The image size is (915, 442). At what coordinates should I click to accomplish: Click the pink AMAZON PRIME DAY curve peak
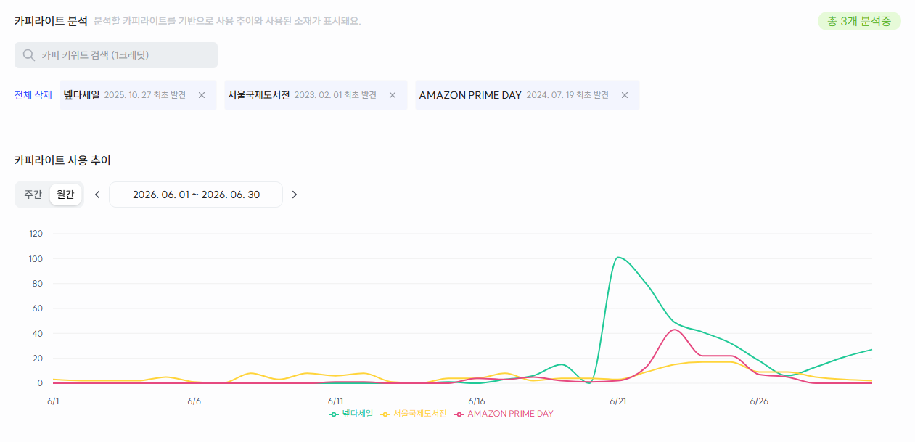(674, 330)
